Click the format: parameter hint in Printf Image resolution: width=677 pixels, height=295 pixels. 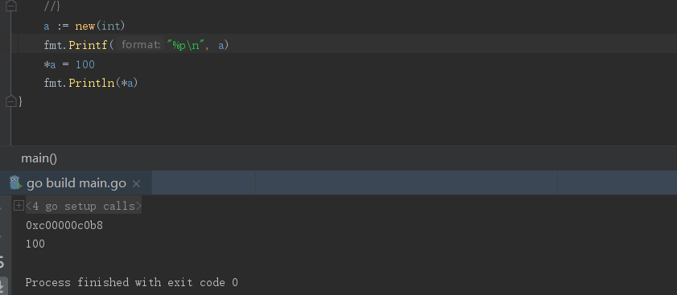(140, 44)
